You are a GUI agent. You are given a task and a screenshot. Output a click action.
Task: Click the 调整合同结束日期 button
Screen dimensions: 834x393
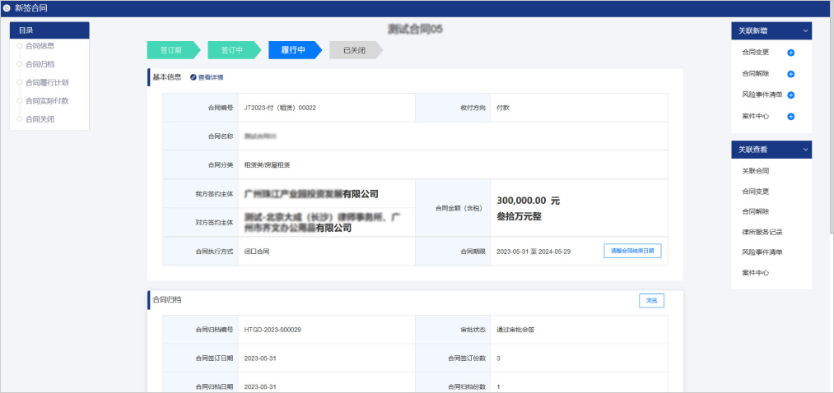point(632,251)
